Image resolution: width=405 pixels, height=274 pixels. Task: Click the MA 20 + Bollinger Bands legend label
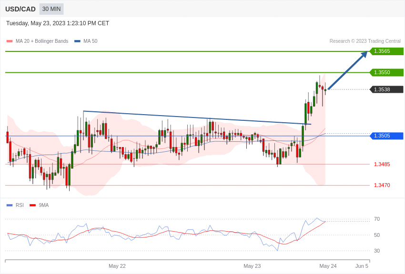pyautogui.click(x=42, y=41)
